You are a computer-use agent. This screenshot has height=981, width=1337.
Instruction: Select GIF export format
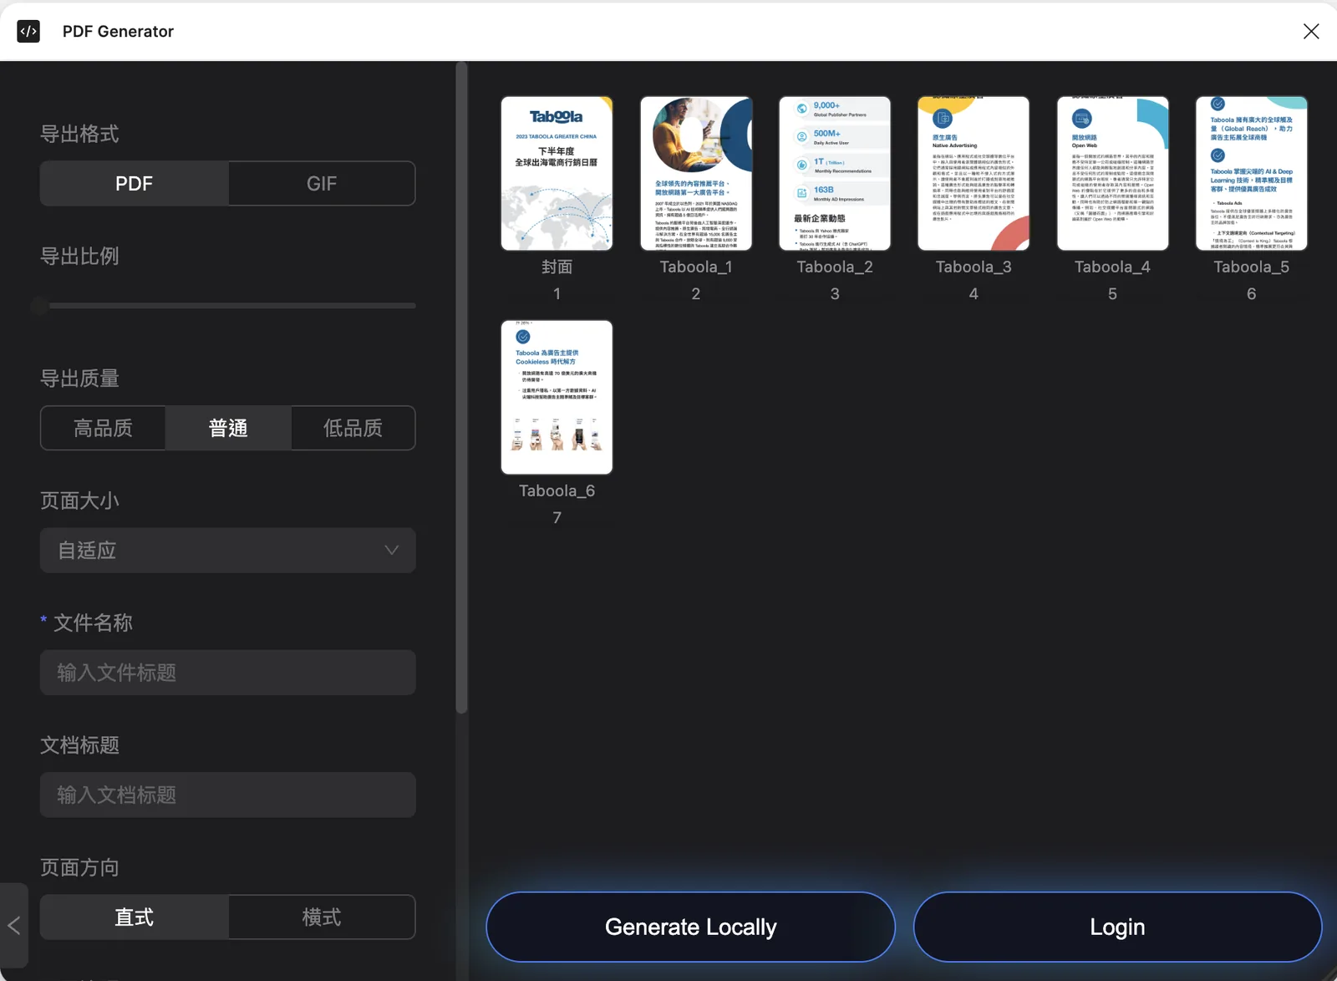coord(322,184)
